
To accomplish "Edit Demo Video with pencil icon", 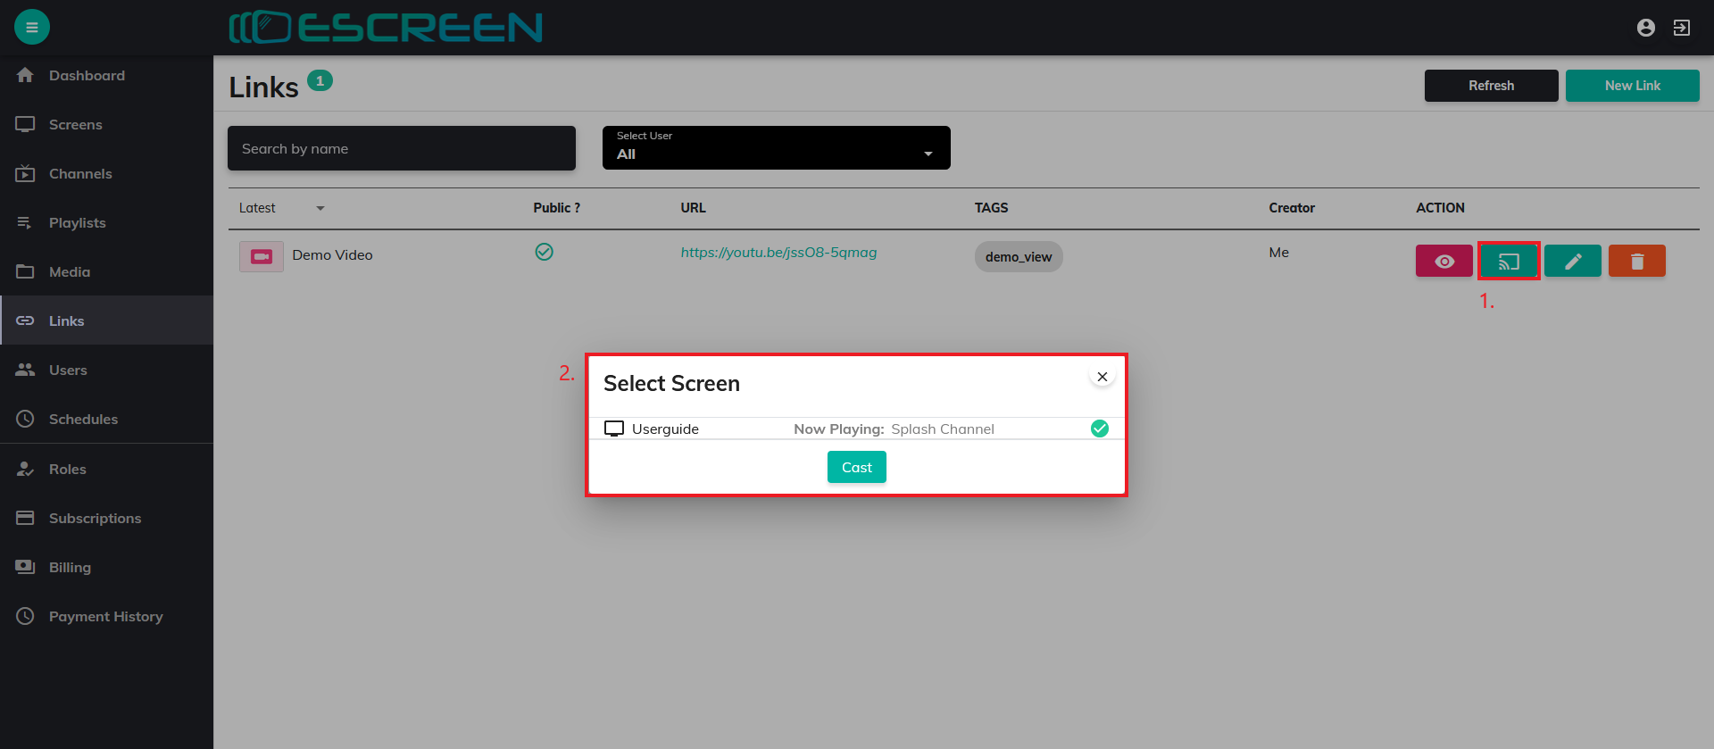I will pyautogui.click(x=1572, y=262).
